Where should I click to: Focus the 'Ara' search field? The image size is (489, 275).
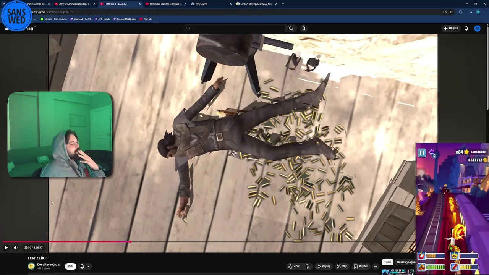(x=233, y=28)
